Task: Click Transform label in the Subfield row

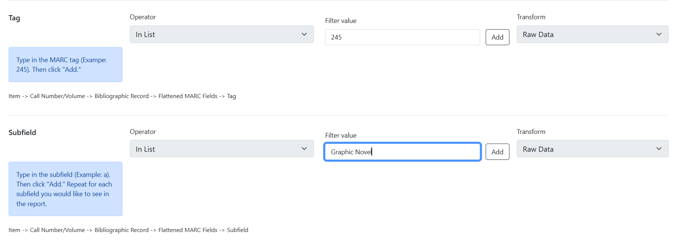Action: 531,132
